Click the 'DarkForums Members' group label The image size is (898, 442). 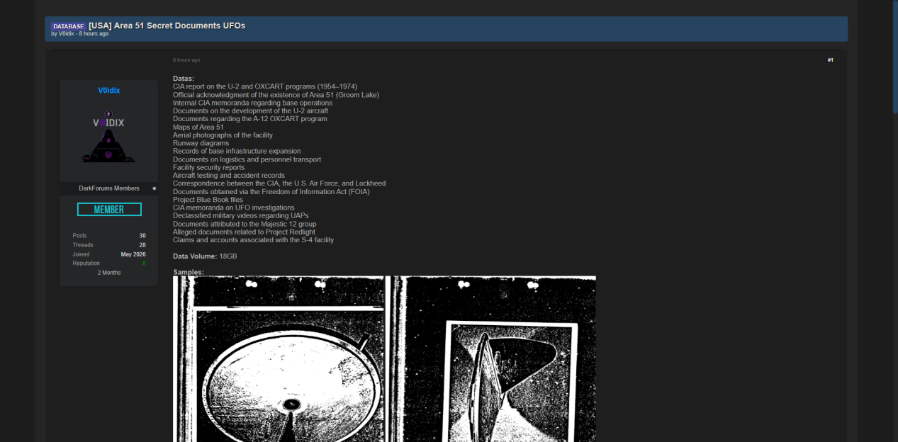109,188
